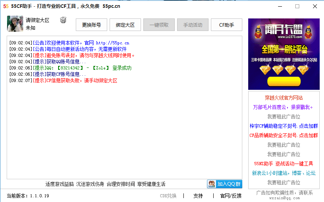Viewport: 324px width, 202px height.
Task: Click the http://55pc.cn URL in log
Action: click(x=112, y=43)
